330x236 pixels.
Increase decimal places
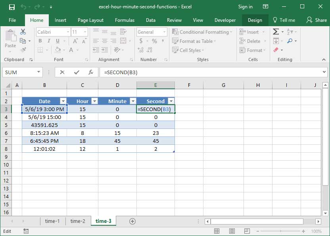[140, 50]
